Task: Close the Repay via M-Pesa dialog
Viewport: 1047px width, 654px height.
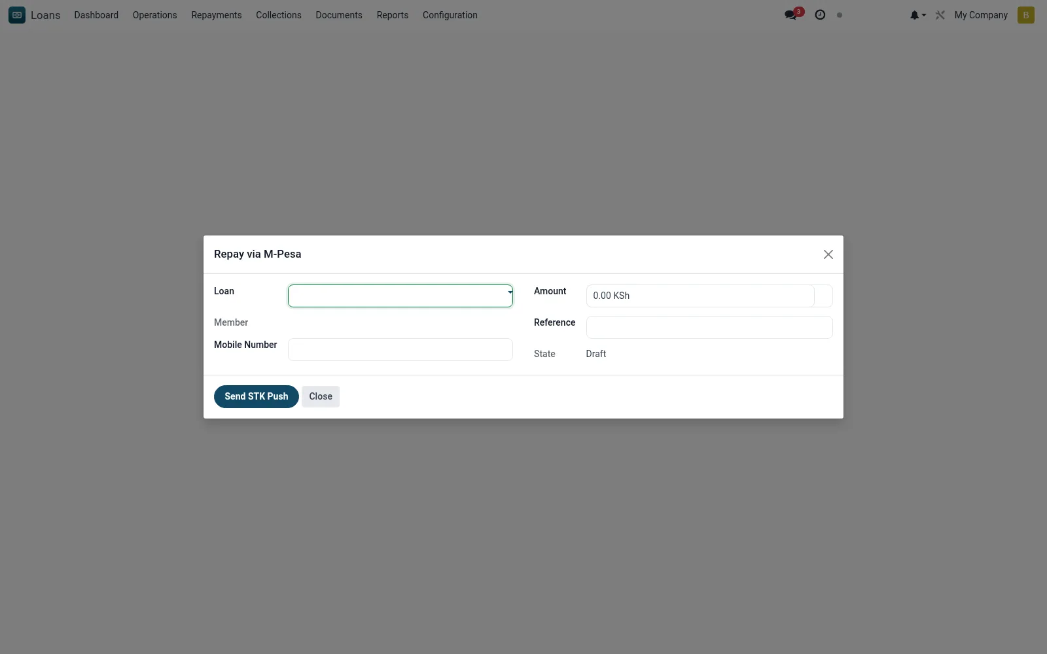Action: pos(828,254)
